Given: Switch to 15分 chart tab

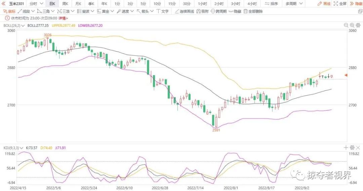Looking at the screenshot, I should coord(172,4).
